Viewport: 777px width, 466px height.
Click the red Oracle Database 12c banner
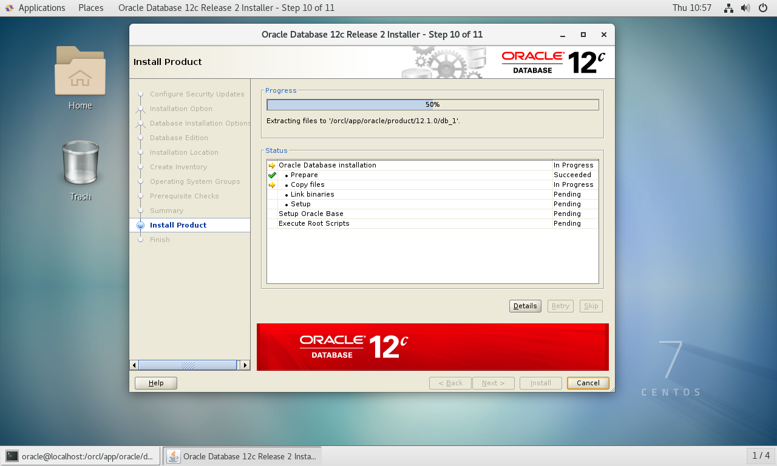[x=432, y=346]
